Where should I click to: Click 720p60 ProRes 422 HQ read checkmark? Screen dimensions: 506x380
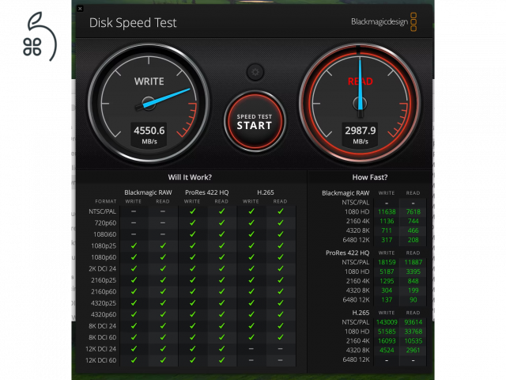click(x=221, y=222)
